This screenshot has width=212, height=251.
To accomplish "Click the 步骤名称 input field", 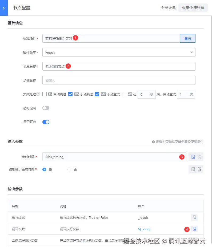I will pos(119,80).
